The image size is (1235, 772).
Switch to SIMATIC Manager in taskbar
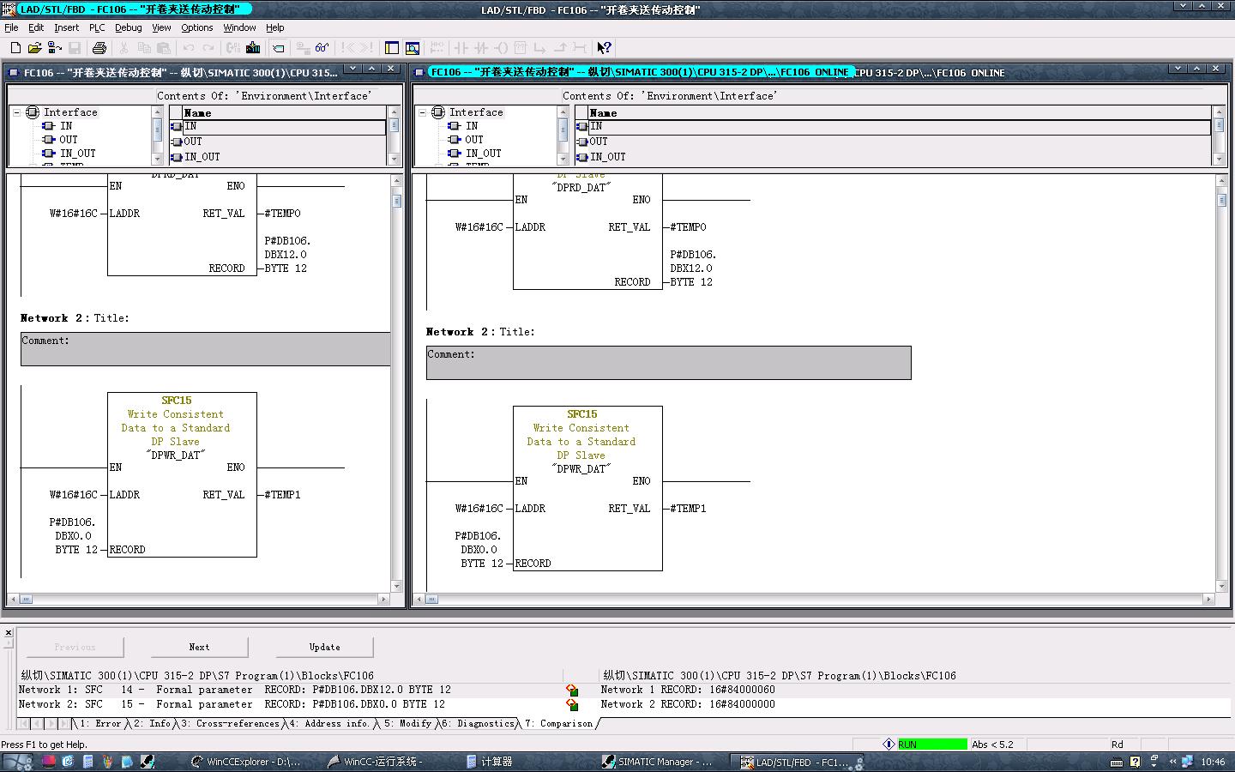[x=657, y=762]
